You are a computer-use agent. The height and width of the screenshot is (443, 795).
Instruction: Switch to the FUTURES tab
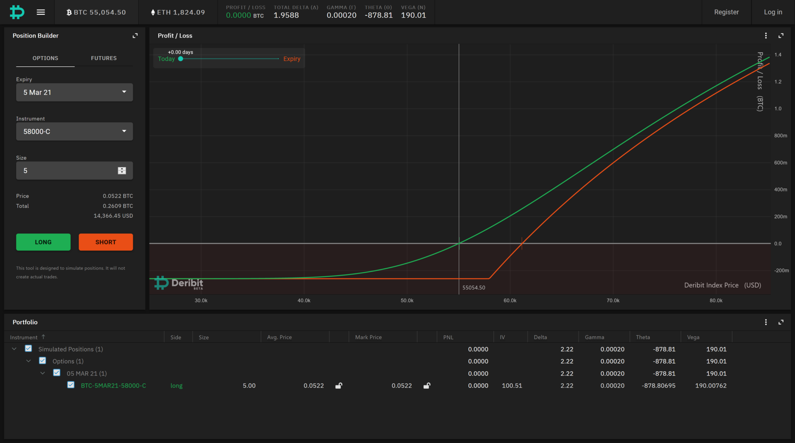[104, 58]
